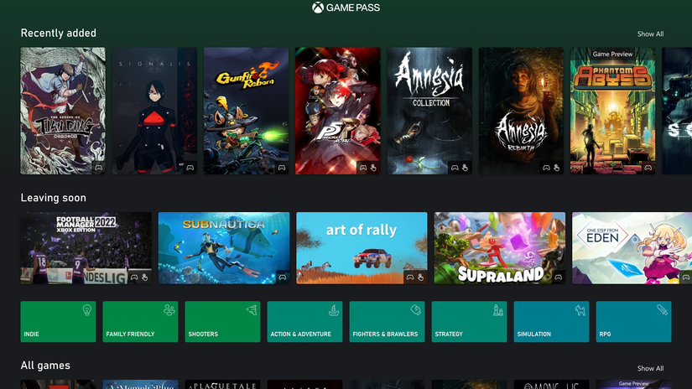The height and width of the screenshot is (389, 692).
Task: Open the Strategy category tile
Action: coord(469,322)
